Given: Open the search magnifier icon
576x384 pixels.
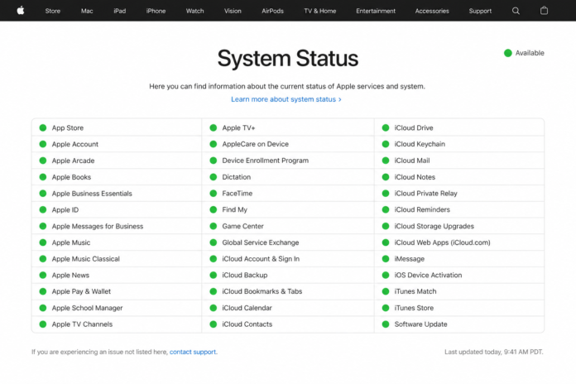Looking at the screenshot, I should click(x=516, y=11).
